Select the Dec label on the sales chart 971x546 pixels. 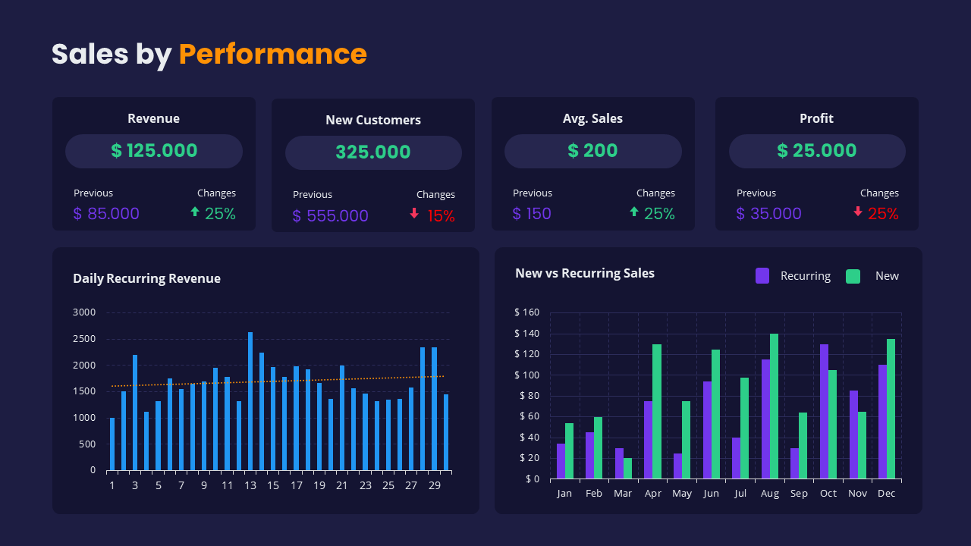[886, 493]
